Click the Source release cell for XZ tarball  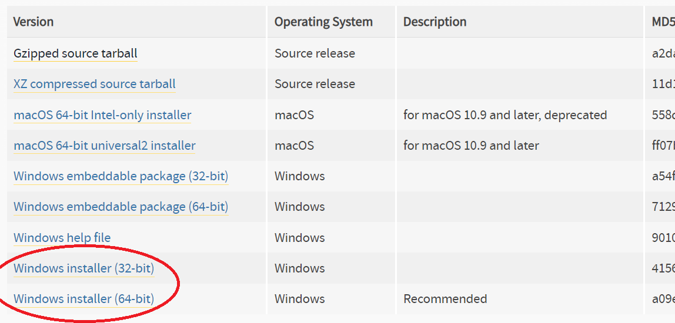(x=315, y=84)
